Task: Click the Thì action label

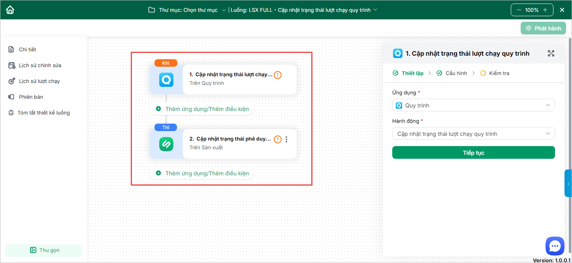Action: (x=166, y=127)
